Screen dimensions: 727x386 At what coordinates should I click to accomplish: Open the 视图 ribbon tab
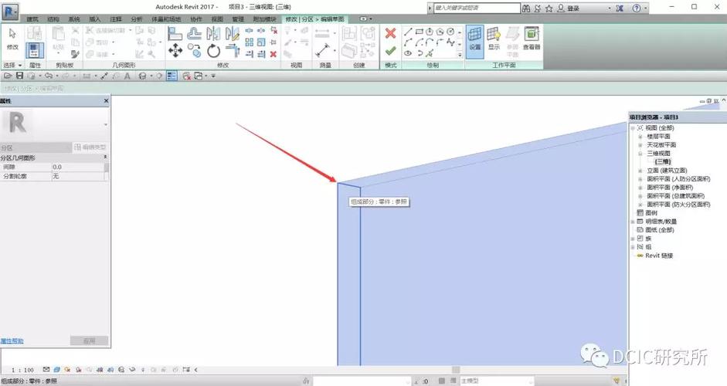tap(217, 19)
